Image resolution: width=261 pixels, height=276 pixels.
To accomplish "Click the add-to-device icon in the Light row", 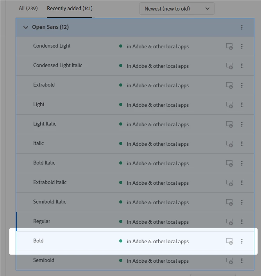I will click(x=229, y=105).
